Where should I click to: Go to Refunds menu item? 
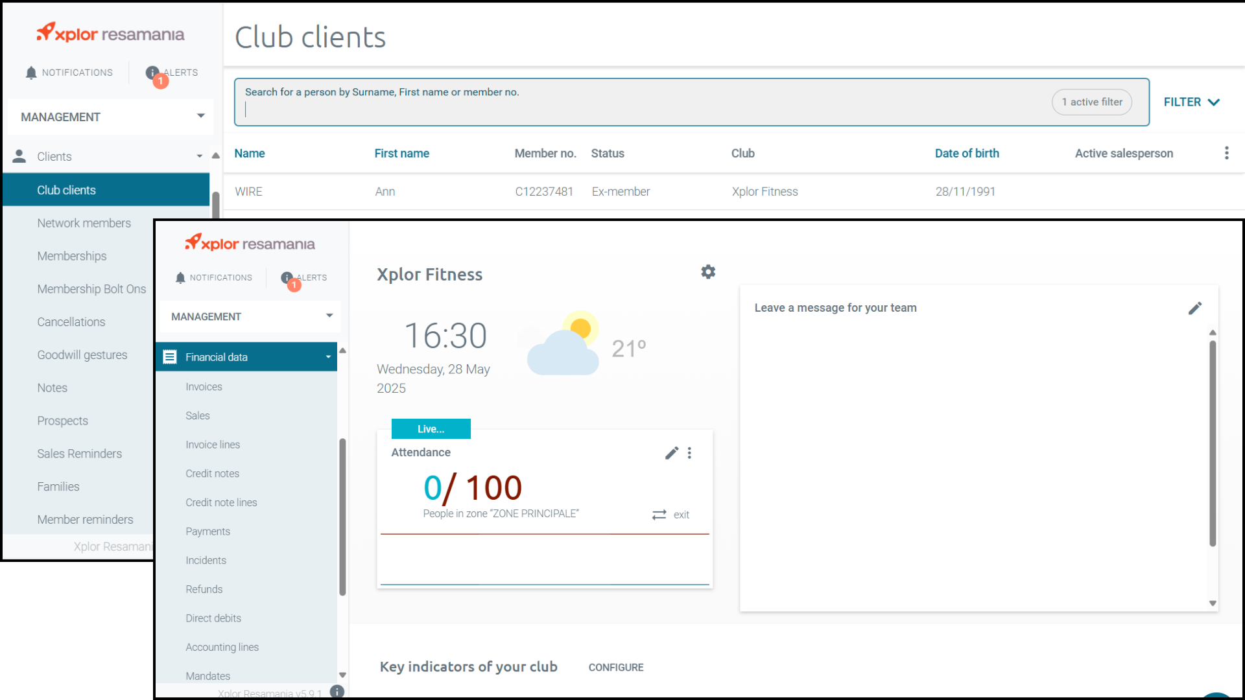[x=204, y=590]
